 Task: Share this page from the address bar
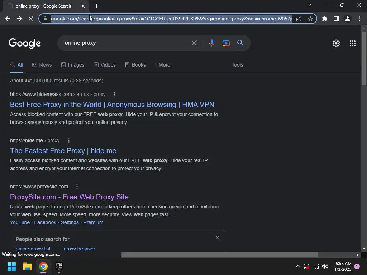click(299, 19)
